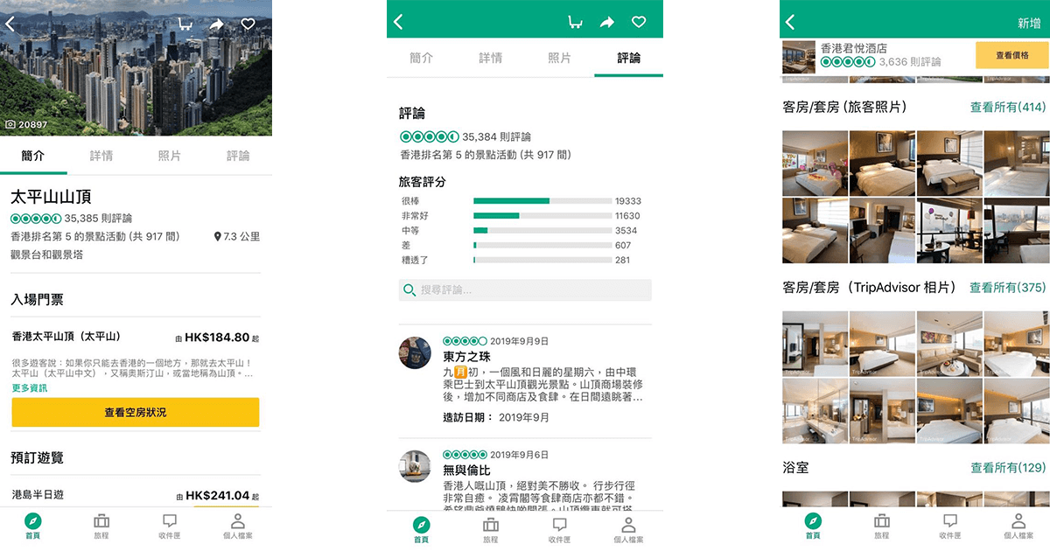Viewport: 1050px width, 551px height.
Task: Save 太平山山頂 with the heart icon
Action: [x=248, y=24]
